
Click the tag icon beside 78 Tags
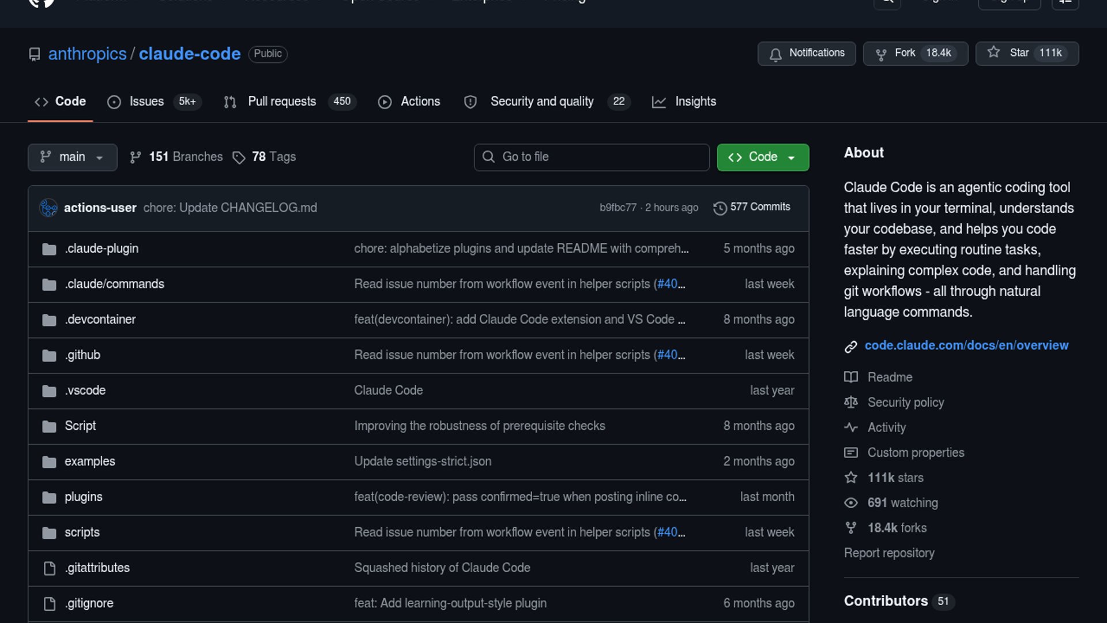coord(239,157)
